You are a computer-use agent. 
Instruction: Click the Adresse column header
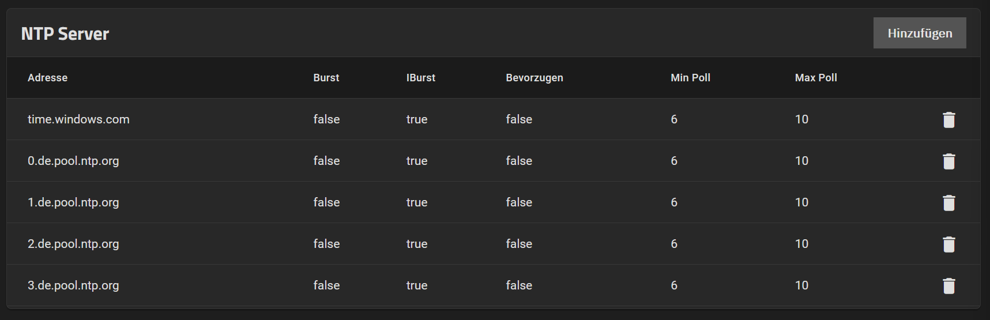(x=47, y=78)
